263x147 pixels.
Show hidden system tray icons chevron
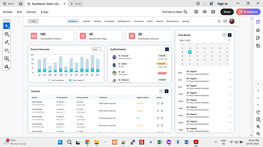tap(215, 142)
